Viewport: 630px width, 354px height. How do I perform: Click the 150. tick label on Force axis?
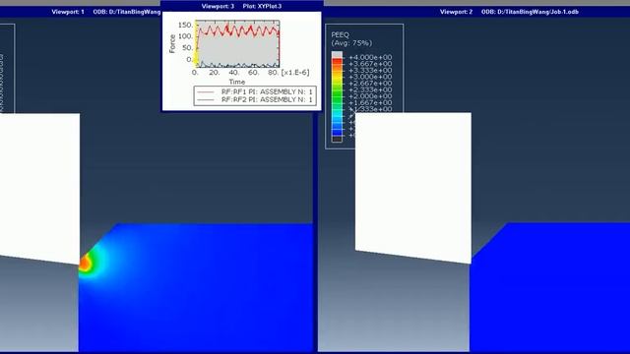(185, 25)
